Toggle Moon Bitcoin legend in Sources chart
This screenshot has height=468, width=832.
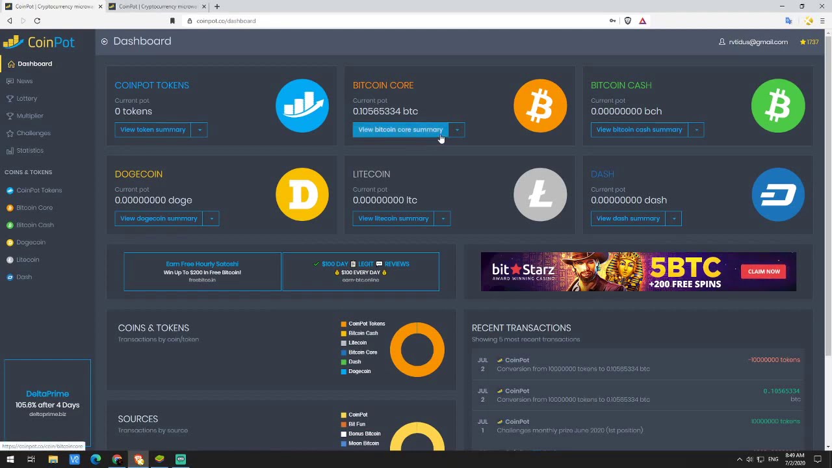359,443
